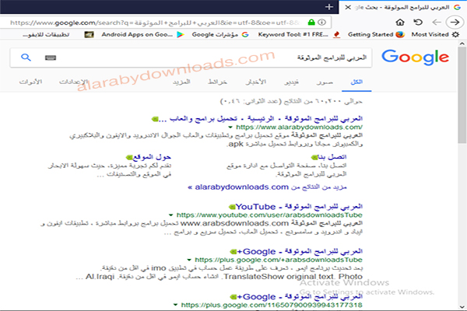Click green safety badge beside YouTube result
The image size is (467, 311).
[x=232, y=207]
